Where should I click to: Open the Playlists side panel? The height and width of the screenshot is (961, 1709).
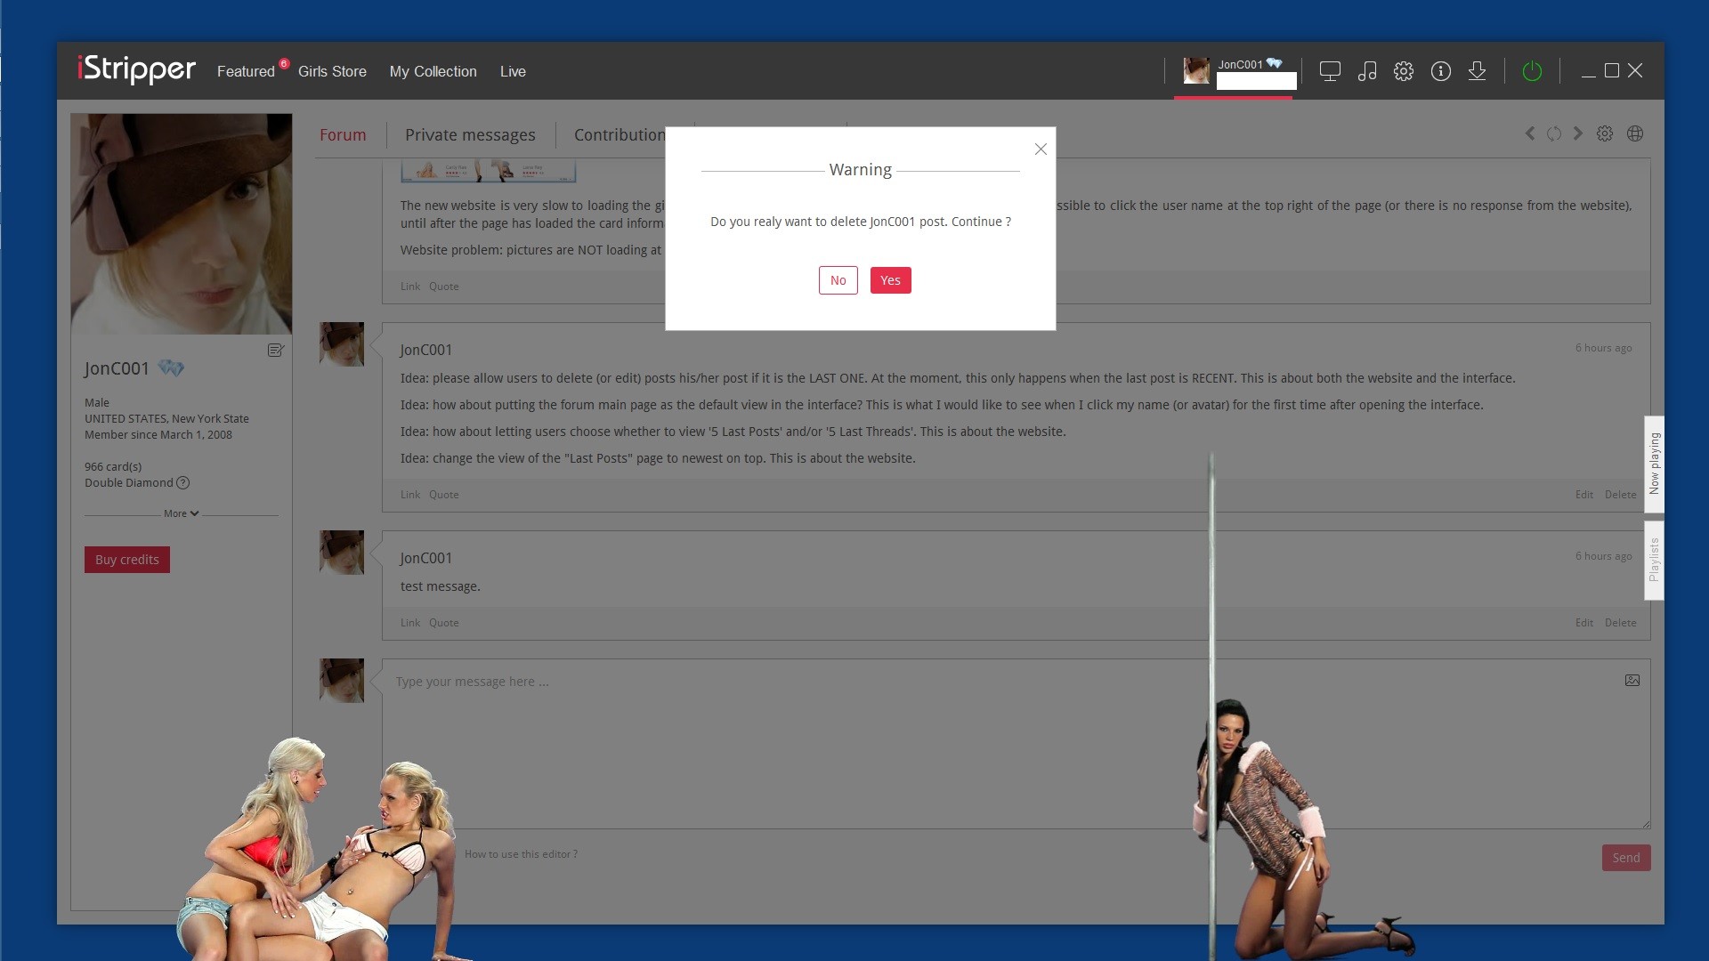click(1654, 560)
